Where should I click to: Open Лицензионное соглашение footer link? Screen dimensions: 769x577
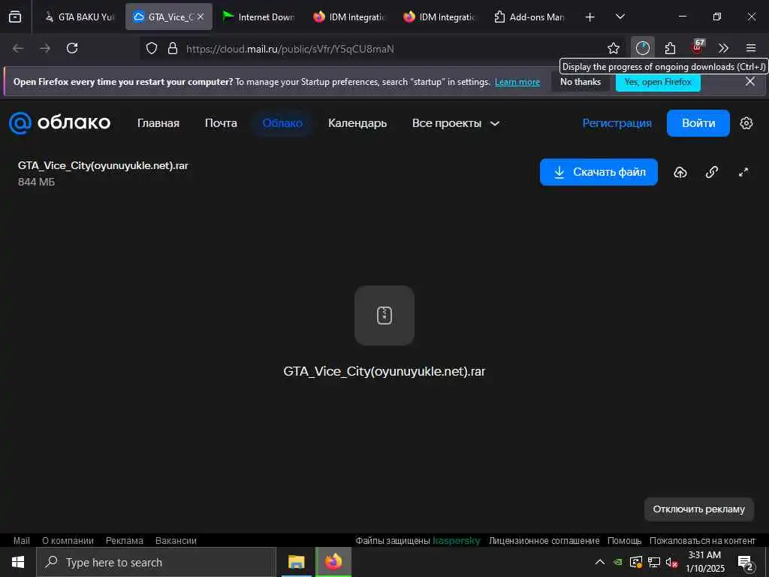(544, 540)
